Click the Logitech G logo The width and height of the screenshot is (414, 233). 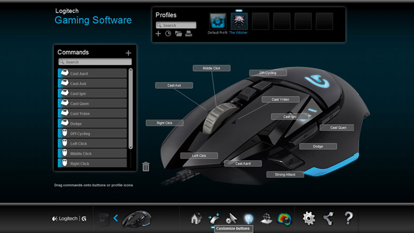(69, 219)
